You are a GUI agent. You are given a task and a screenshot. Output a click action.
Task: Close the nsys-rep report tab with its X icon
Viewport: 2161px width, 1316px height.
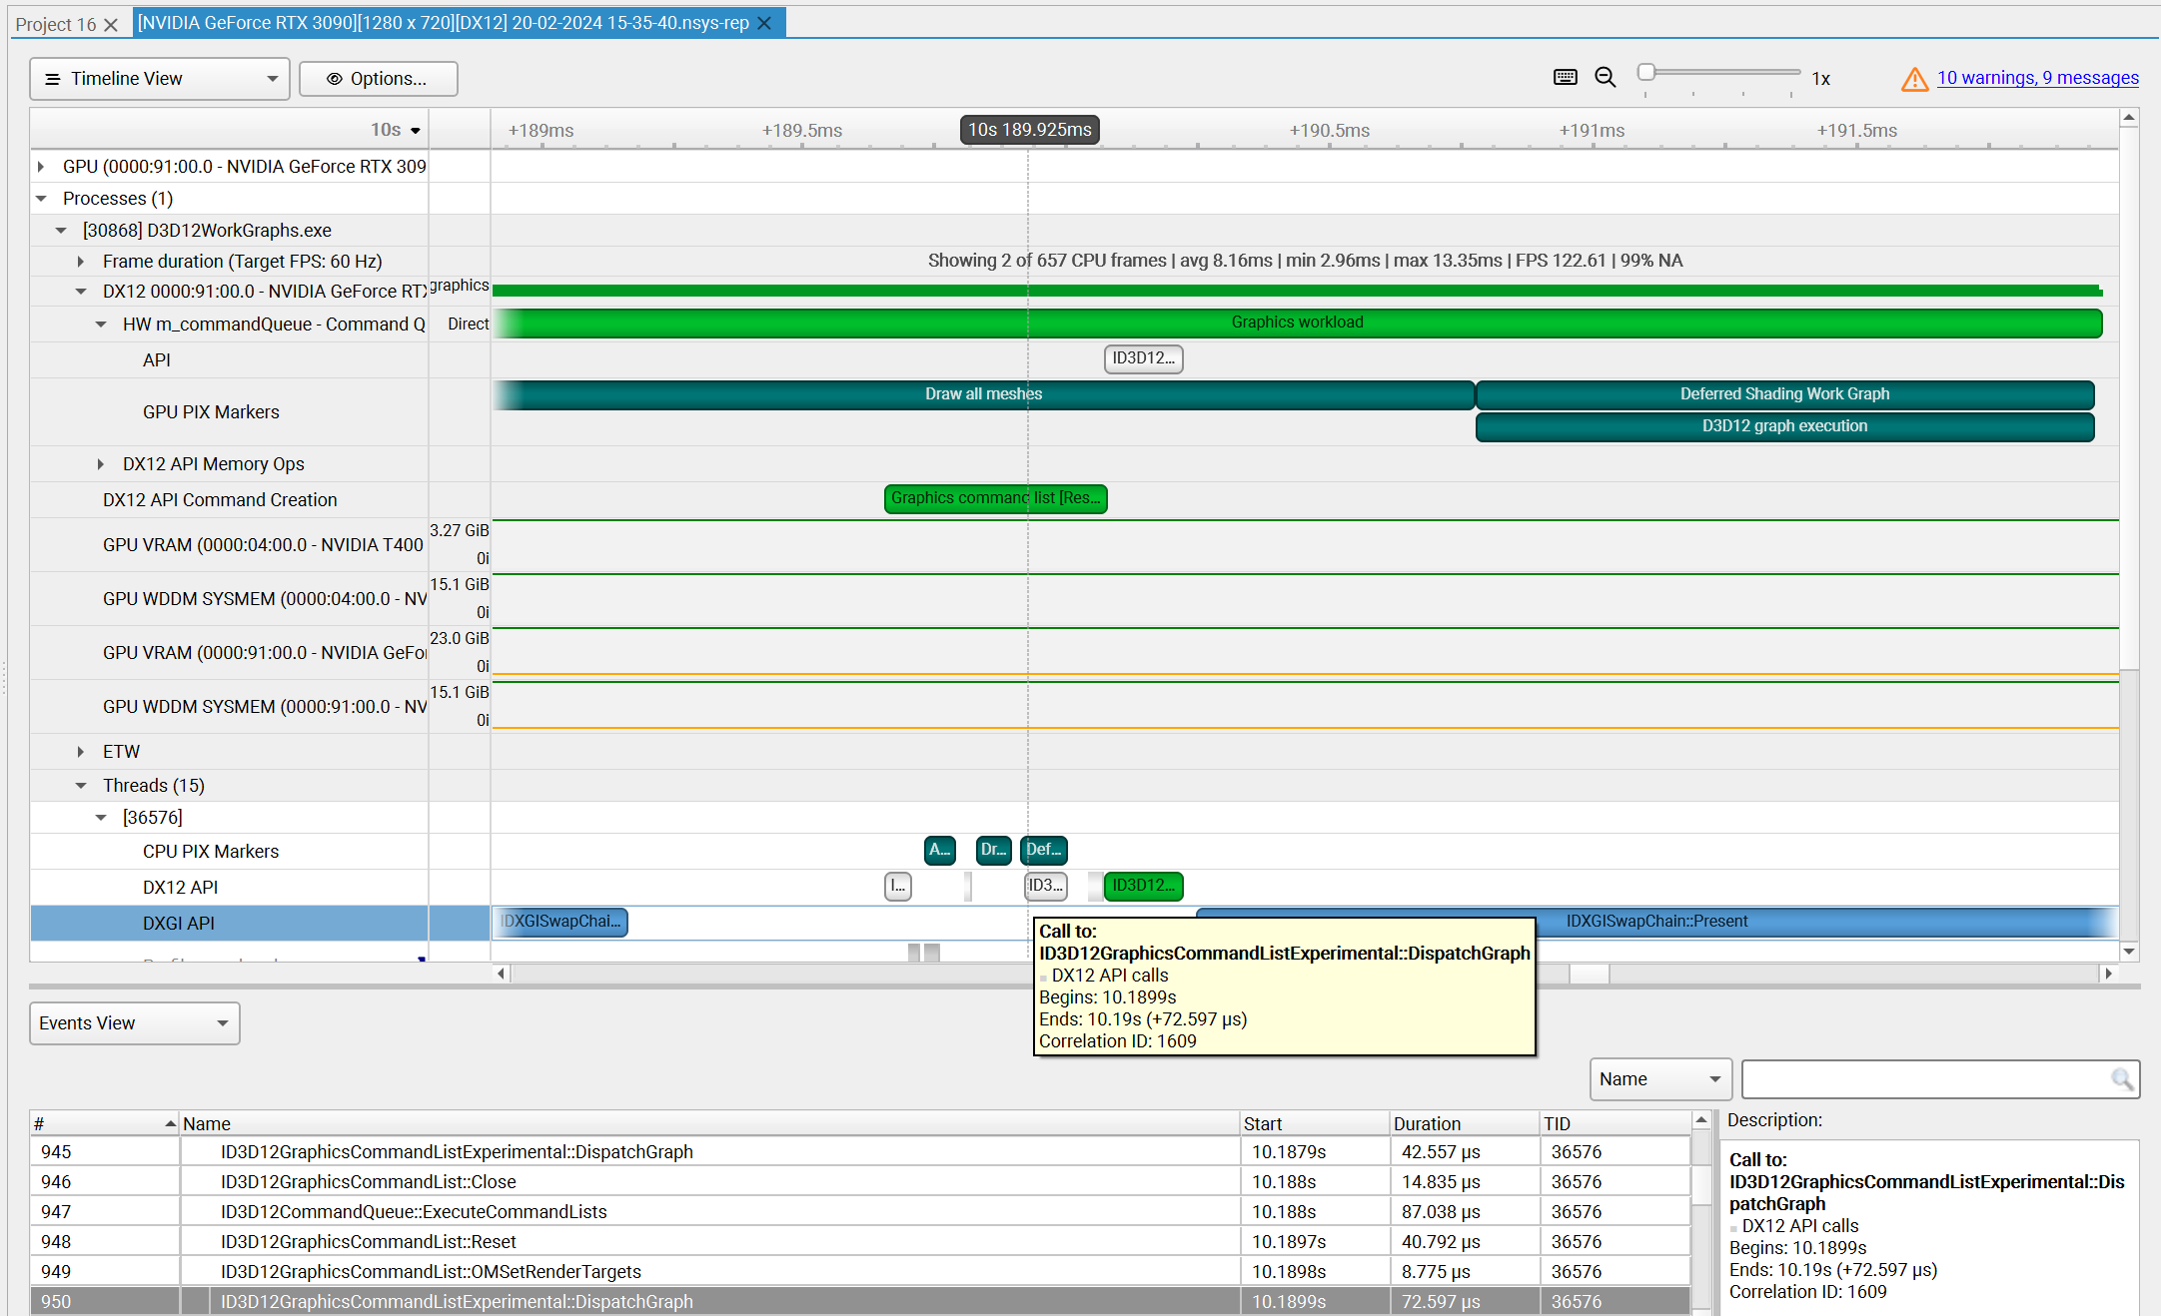pyautogui.click(x=764, y=22)
